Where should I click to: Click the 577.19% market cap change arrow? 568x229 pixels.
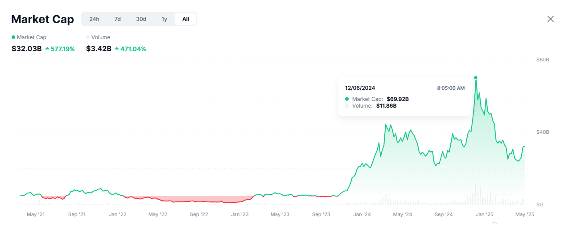click(47, 48)
